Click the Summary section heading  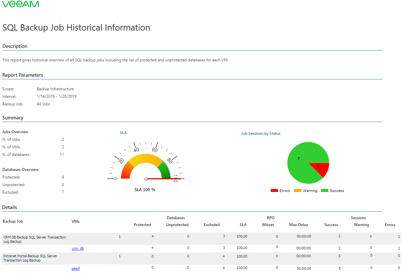(13, 118)
